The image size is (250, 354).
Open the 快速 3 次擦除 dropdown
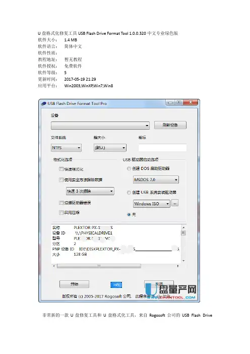click(x=90, y=191)
